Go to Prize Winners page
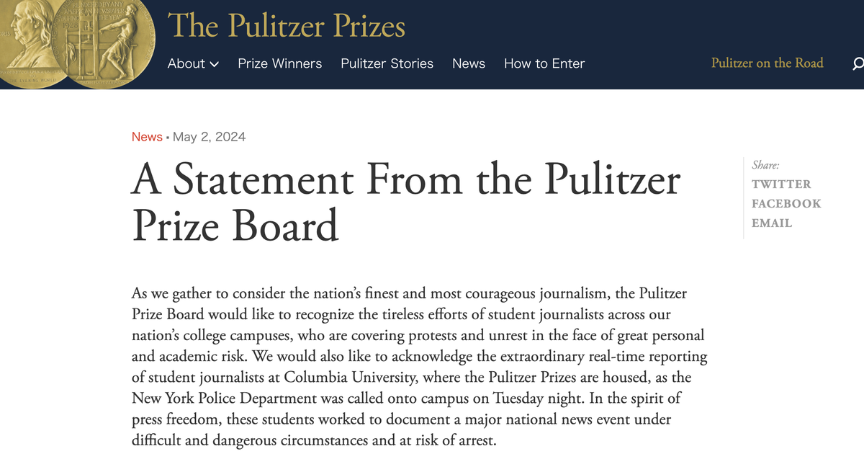The image size is (864, 454). (x=280, y=63)
